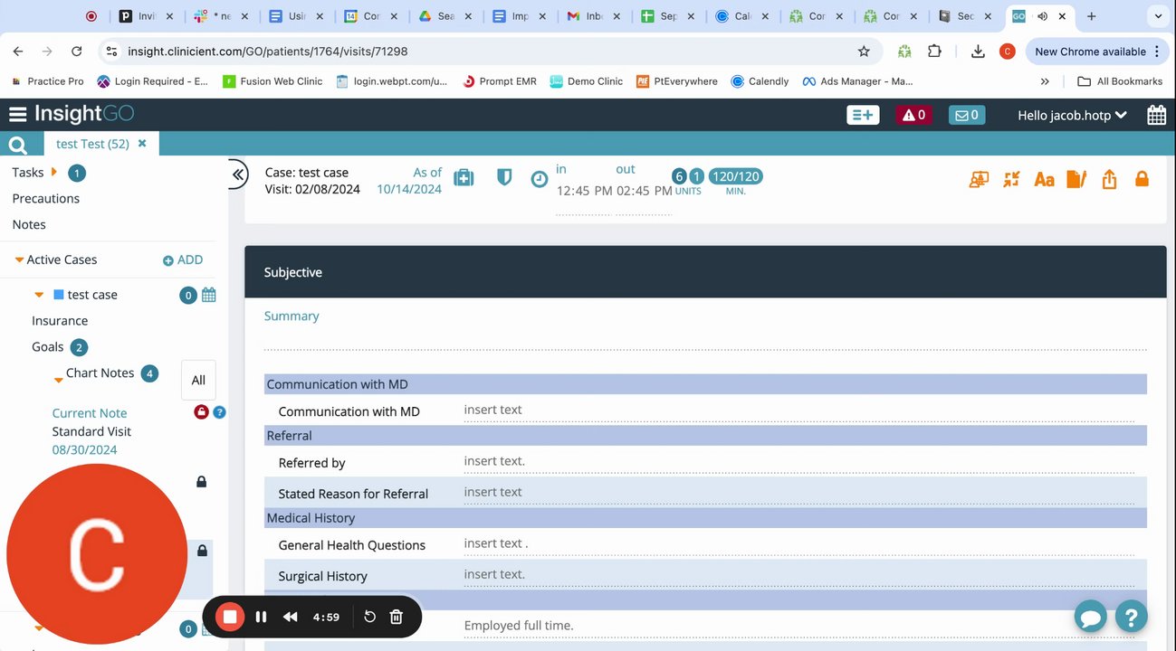The width and height of the screenshot is (1176, 651).
Task: Bookmark this page with the star icon
Action: click(864, 52)
